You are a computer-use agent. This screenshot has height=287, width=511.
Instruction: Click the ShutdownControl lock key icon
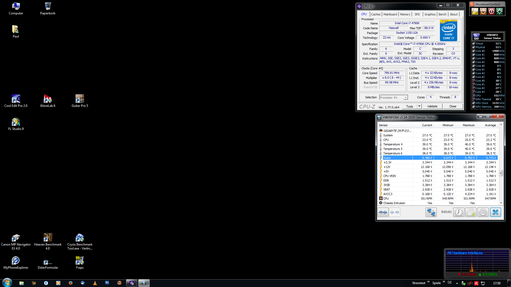click(x=475, y=11)
